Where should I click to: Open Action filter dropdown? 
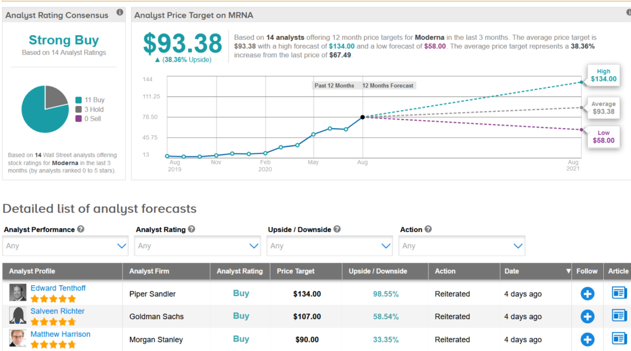click(x=462, y=246)
